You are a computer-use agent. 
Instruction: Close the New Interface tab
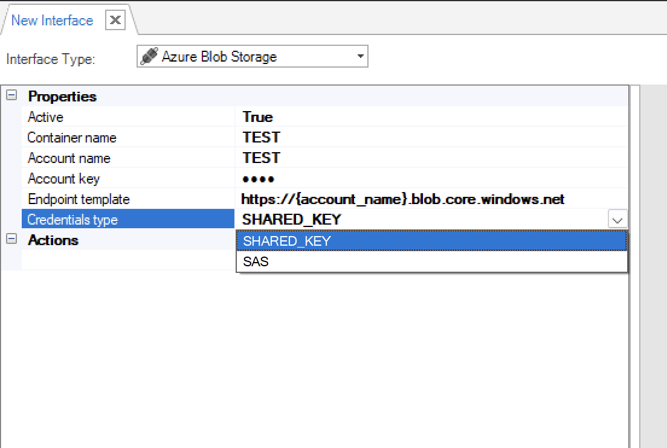point(115,21)
